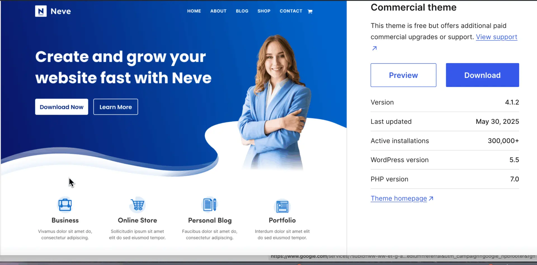Screen dimensions: 537x265
Task: Open the HOME menu item
Action: [x=194, y=11]
